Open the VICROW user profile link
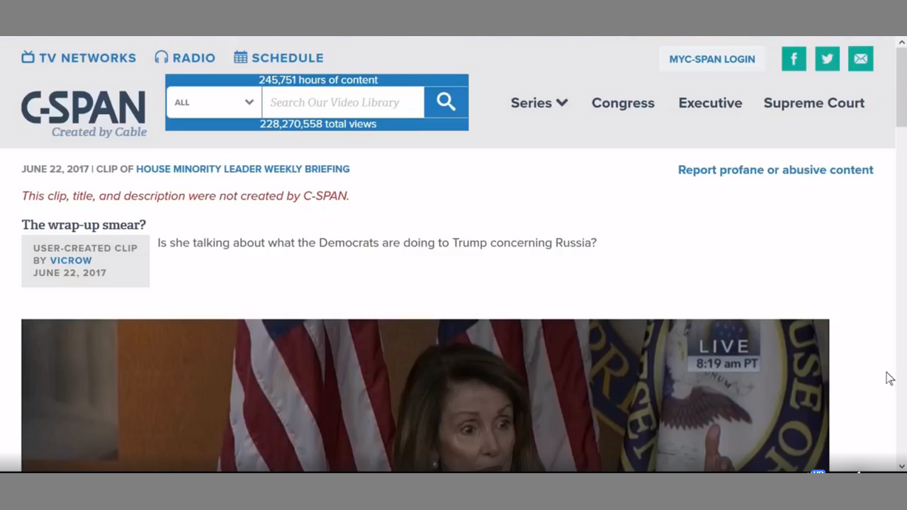Viewport: 907px width, 510px height. (x=71, y=261)
